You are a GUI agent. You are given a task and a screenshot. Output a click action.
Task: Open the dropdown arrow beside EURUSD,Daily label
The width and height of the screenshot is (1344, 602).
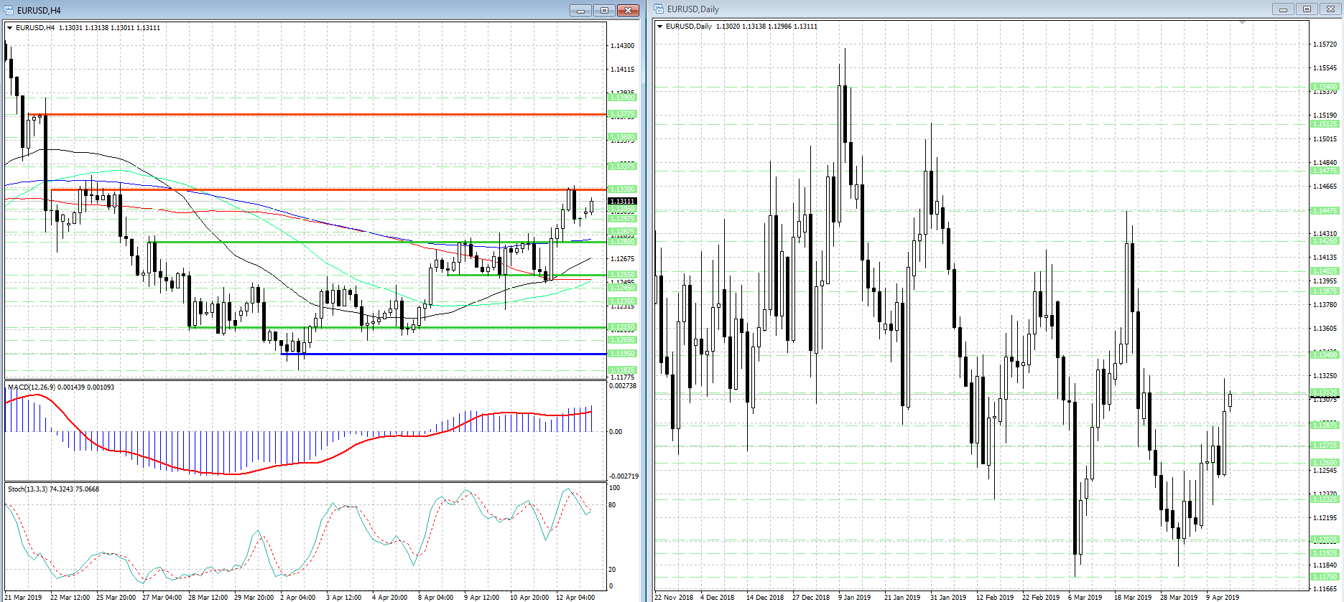[660, 27]
